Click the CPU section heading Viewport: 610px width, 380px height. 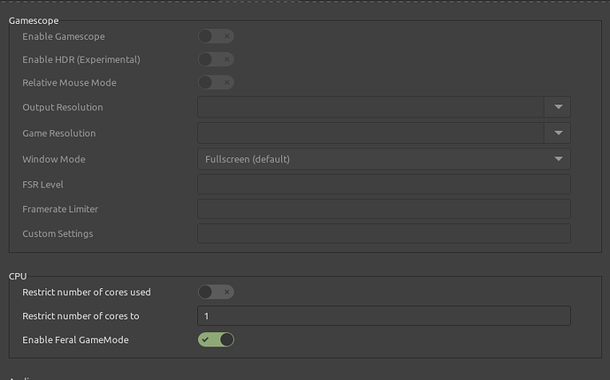click(x=18, y=277)
